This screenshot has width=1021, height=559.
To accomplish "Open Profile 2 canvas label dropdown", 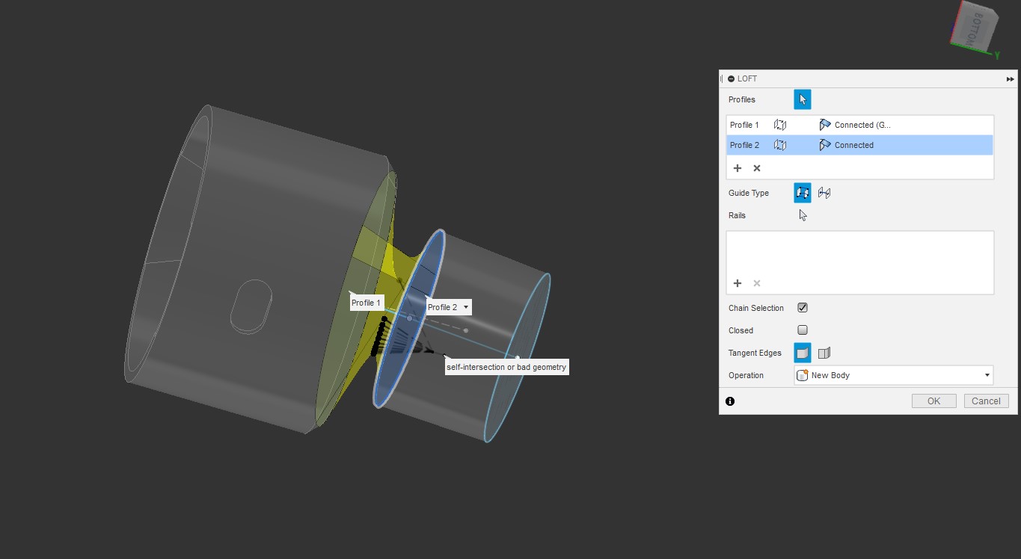I will [x=466, y=307].
